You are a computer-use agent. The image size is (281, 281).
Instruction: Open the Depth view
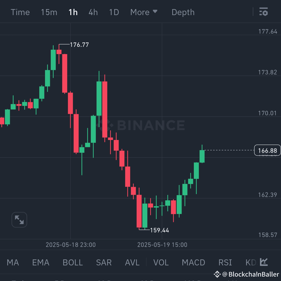(x=183, y=12)
